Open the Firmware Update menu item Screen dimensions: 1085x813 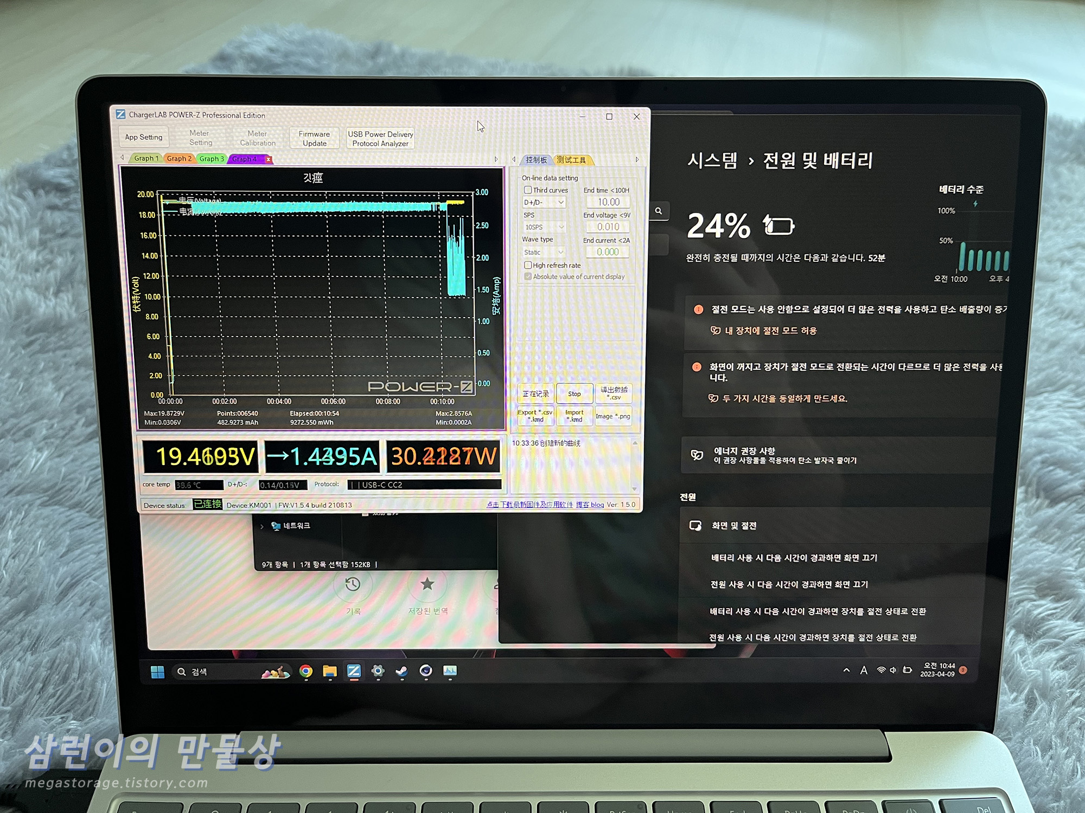[x=314, y=138]
